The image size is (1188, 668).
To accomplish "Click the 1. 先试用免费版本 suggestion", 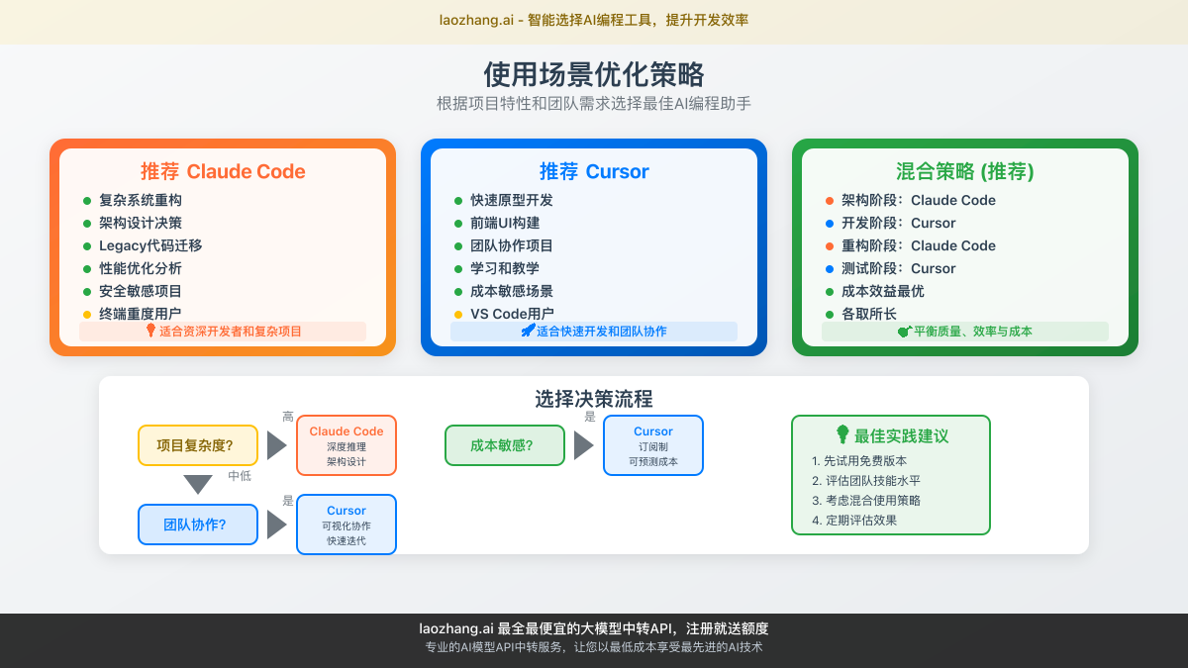I will (x=859, y=460).
